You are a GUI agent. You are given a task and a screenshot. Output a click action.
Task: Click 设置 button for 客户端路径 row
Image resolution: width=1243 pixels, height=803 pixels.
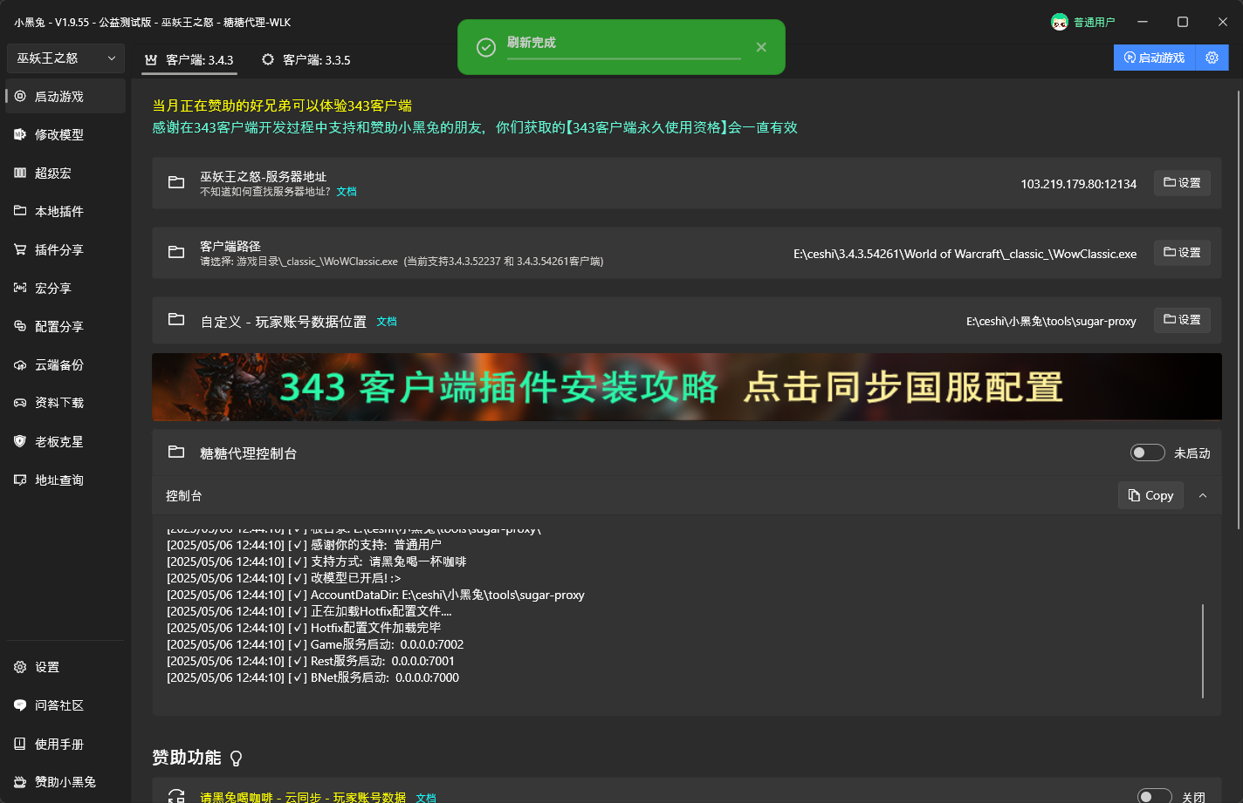[x=1182, y=253]
